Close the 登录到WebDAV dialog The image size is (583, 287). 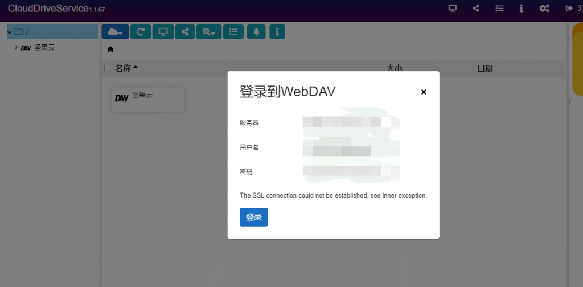[x=424, y=92]
